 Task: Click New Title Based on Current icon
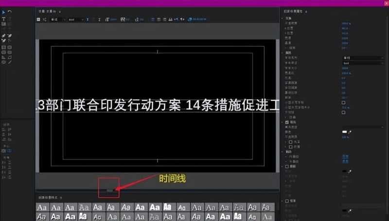coord(38,19)
